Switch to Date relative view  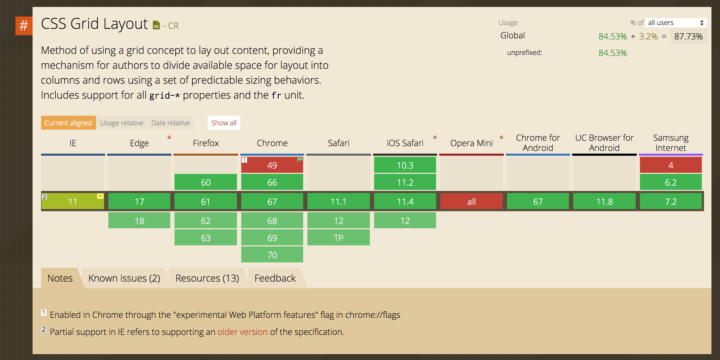tap(171, 123)
